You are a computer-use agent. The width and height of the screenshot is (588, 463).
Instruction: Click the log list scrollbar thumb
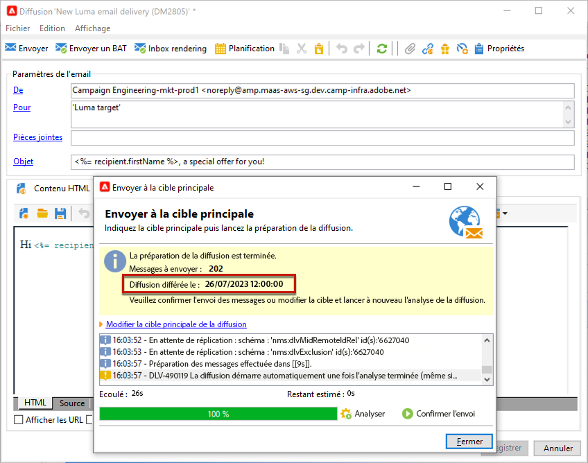tap(487, 369)
